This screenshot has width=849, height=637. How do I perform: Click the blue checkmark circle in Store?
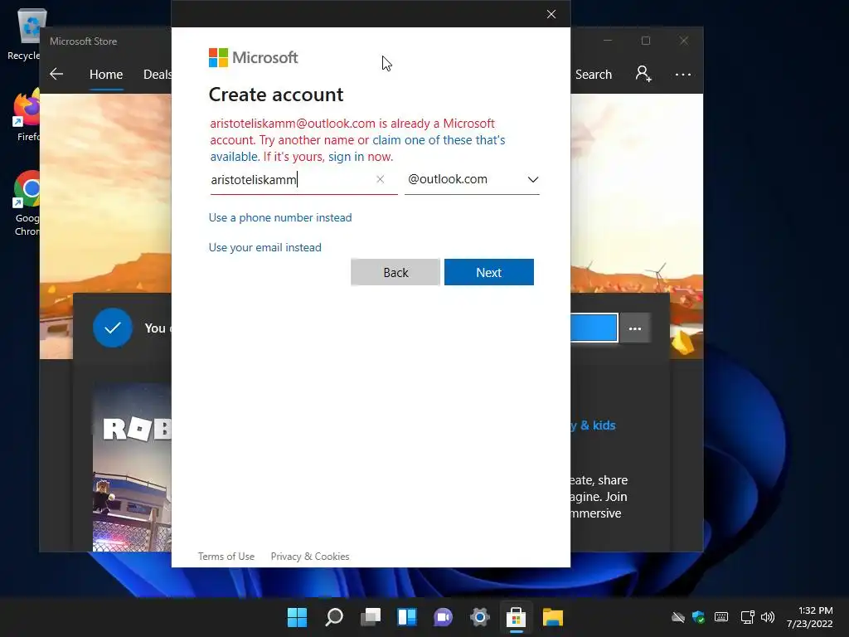point(113,328)
